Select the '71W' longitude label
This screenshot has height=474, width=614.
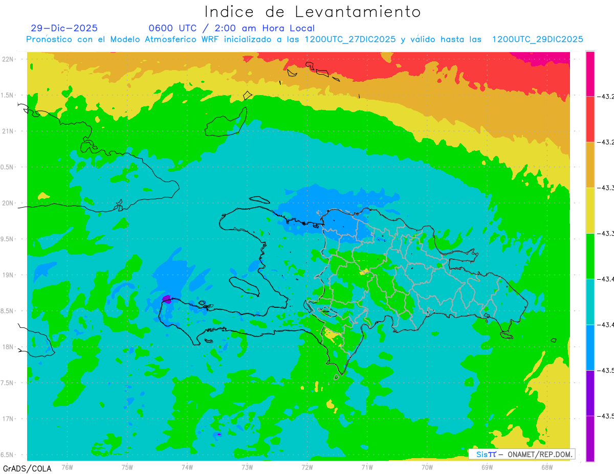[x=367, y=467]
